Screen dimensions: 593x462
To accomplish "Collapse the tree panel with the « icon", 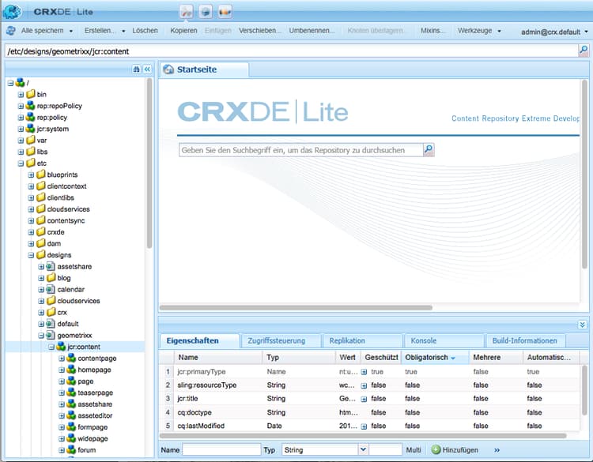I will point(148,69).
